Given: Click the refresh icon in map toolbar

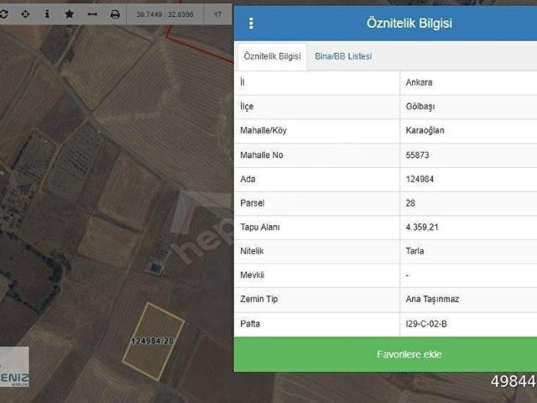Looking at the screenshot, I should coord(3,14).
